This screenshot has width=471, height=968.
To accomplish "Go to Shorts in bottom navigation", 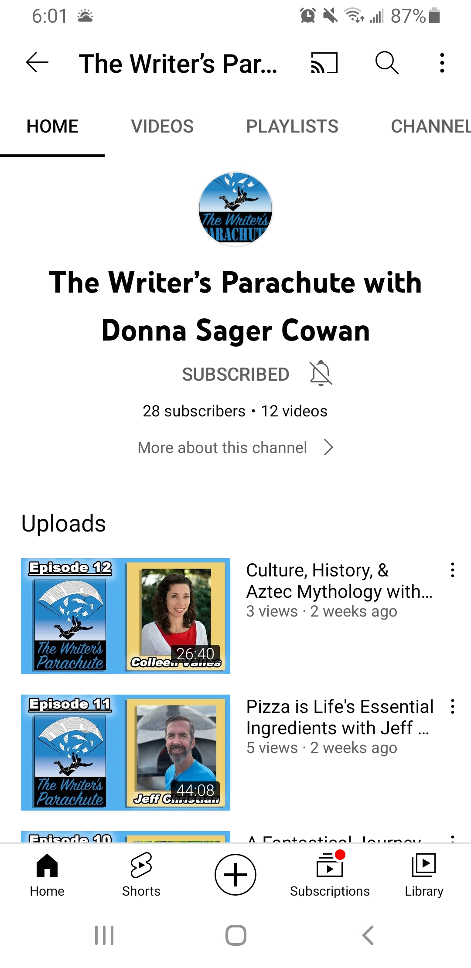I will click(141, 875).
